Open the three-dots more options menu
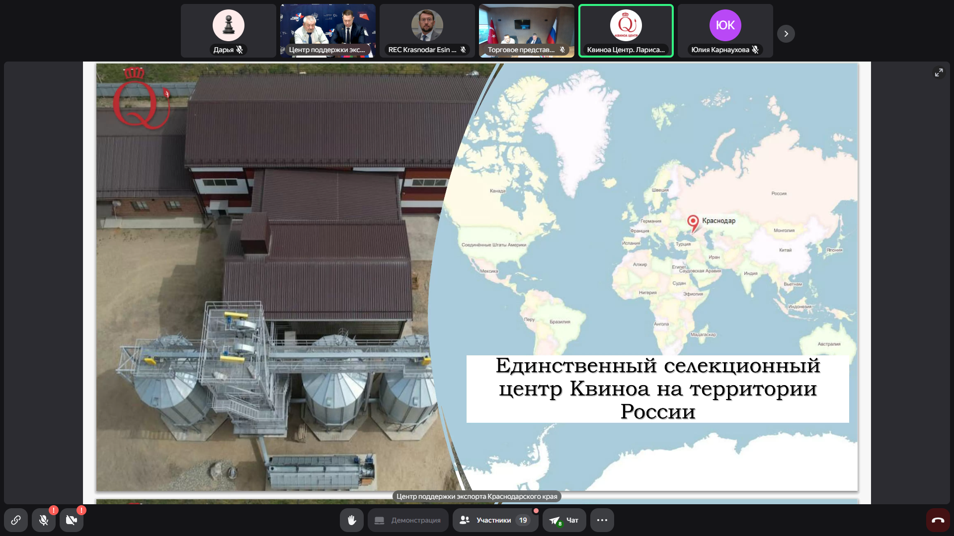This screenshot has height=536, width=954. coord(602,520)
